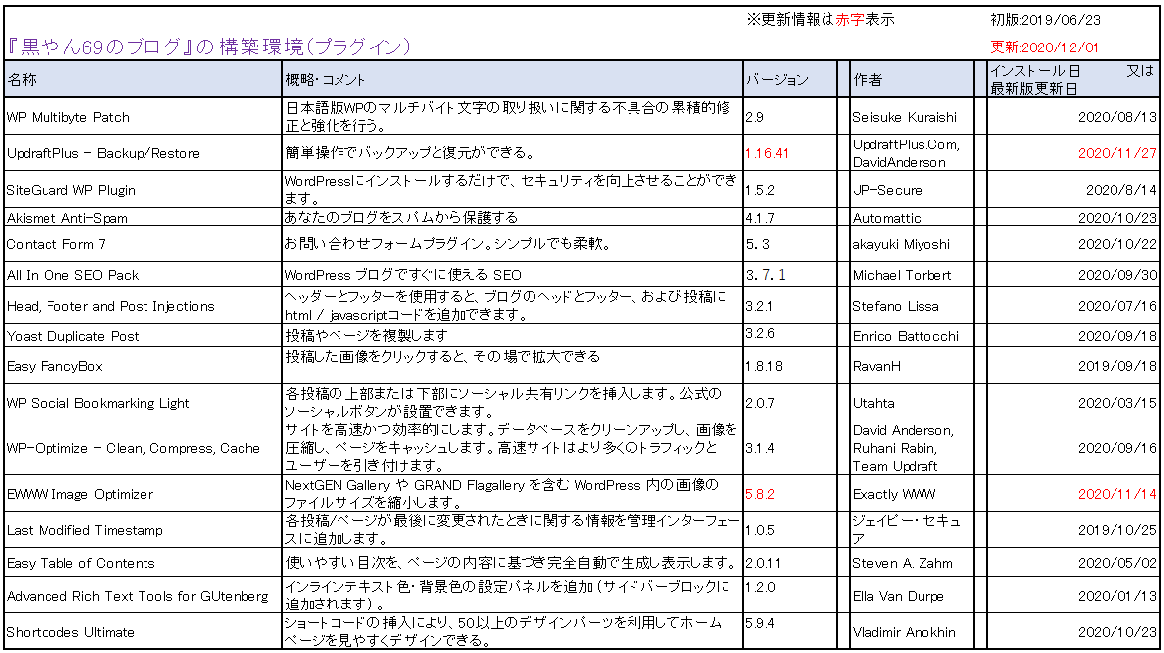
Task: Select the author 'Automattic'
Action: coord(887,218)
